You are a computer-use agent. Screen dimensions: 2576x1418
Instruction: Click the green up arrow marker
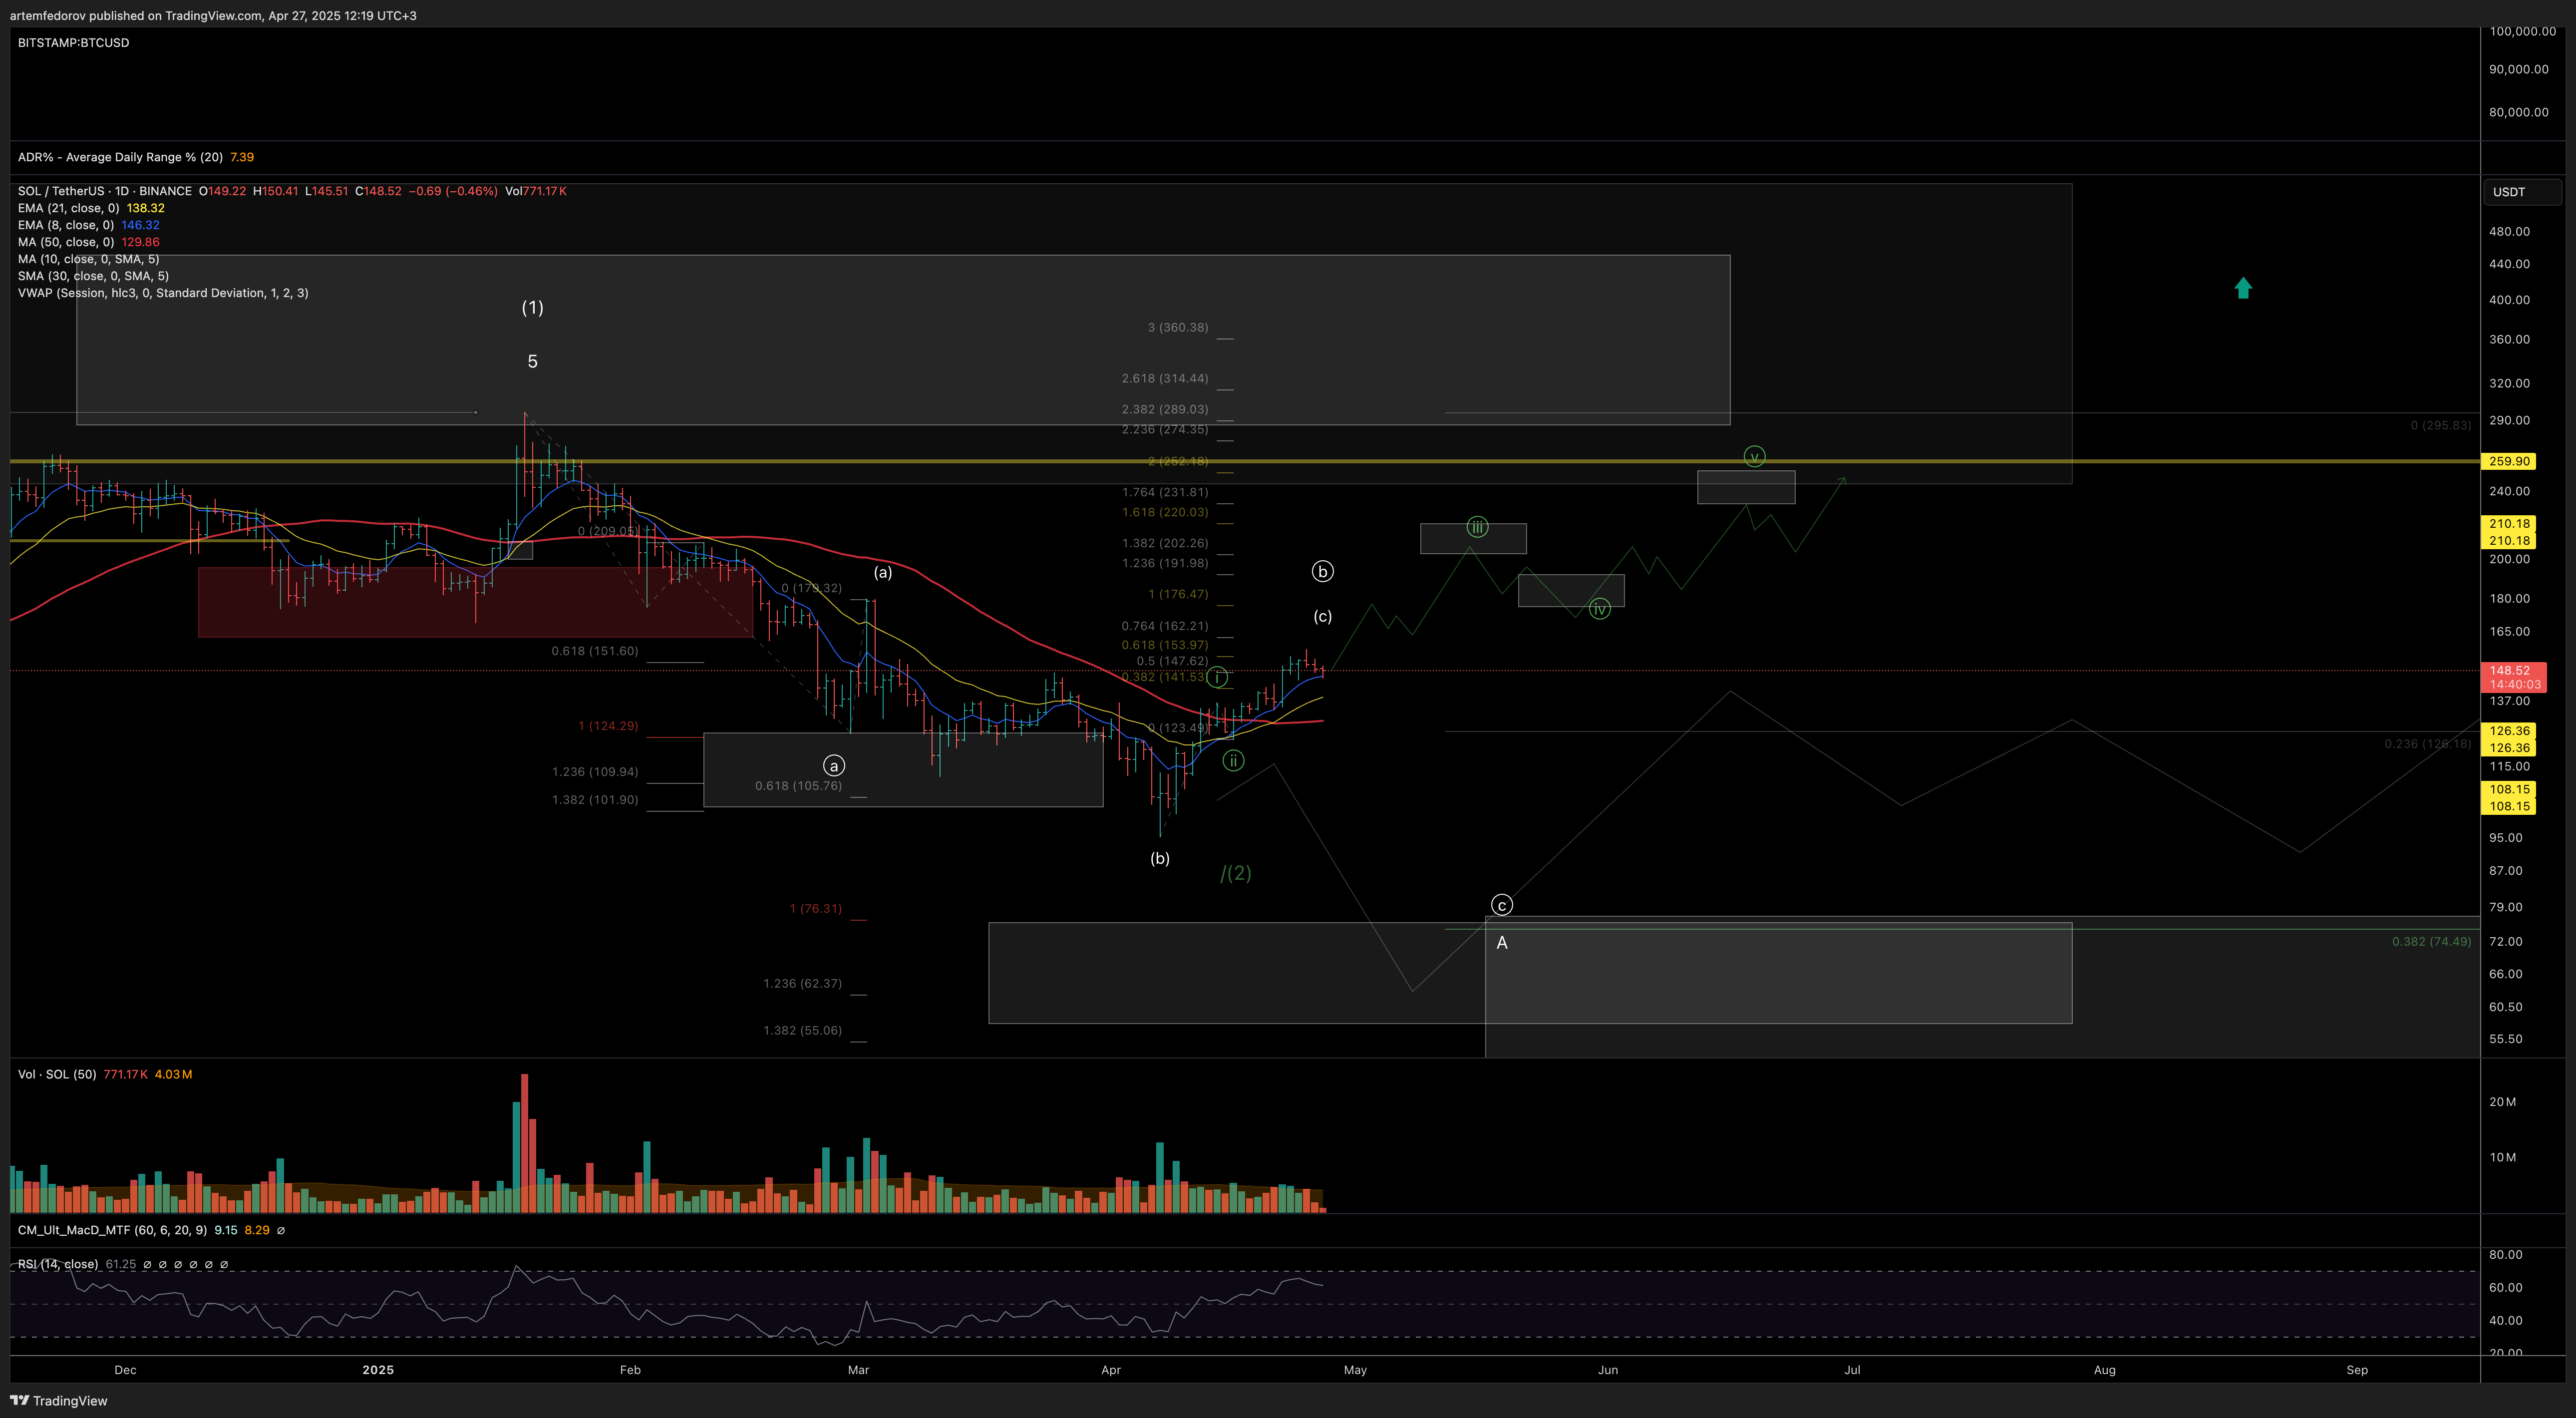tap(2243, 288)
